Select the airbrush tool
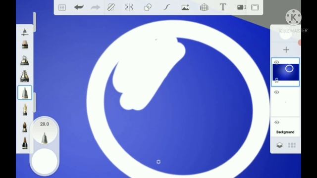The width and height of the screenshot is (317, 178). coord(25,60)
